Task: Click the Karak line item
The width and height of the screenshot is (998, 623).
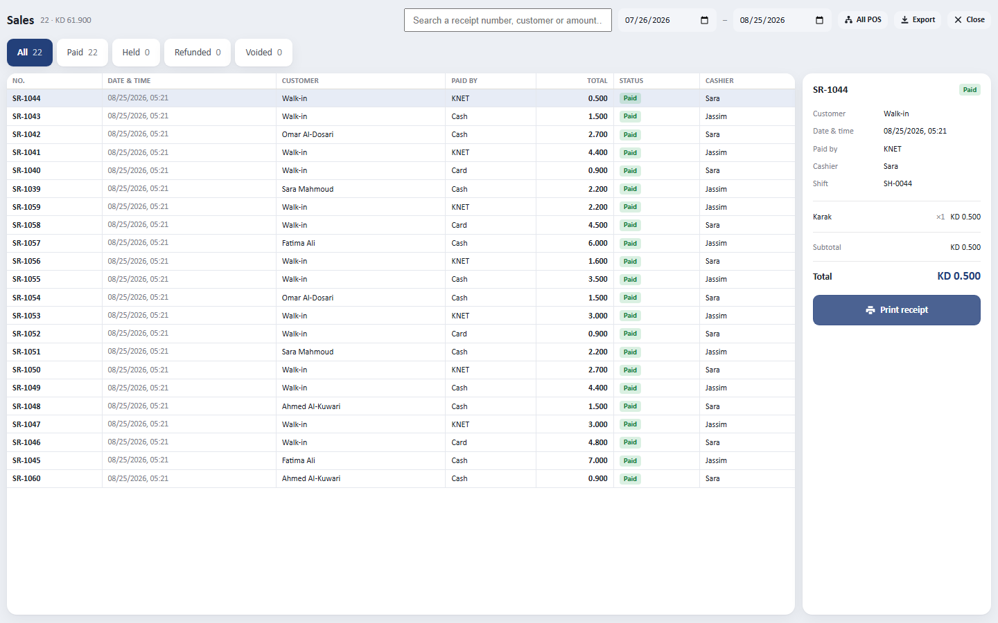Action: pyautogui.click(x=897, y=217)
